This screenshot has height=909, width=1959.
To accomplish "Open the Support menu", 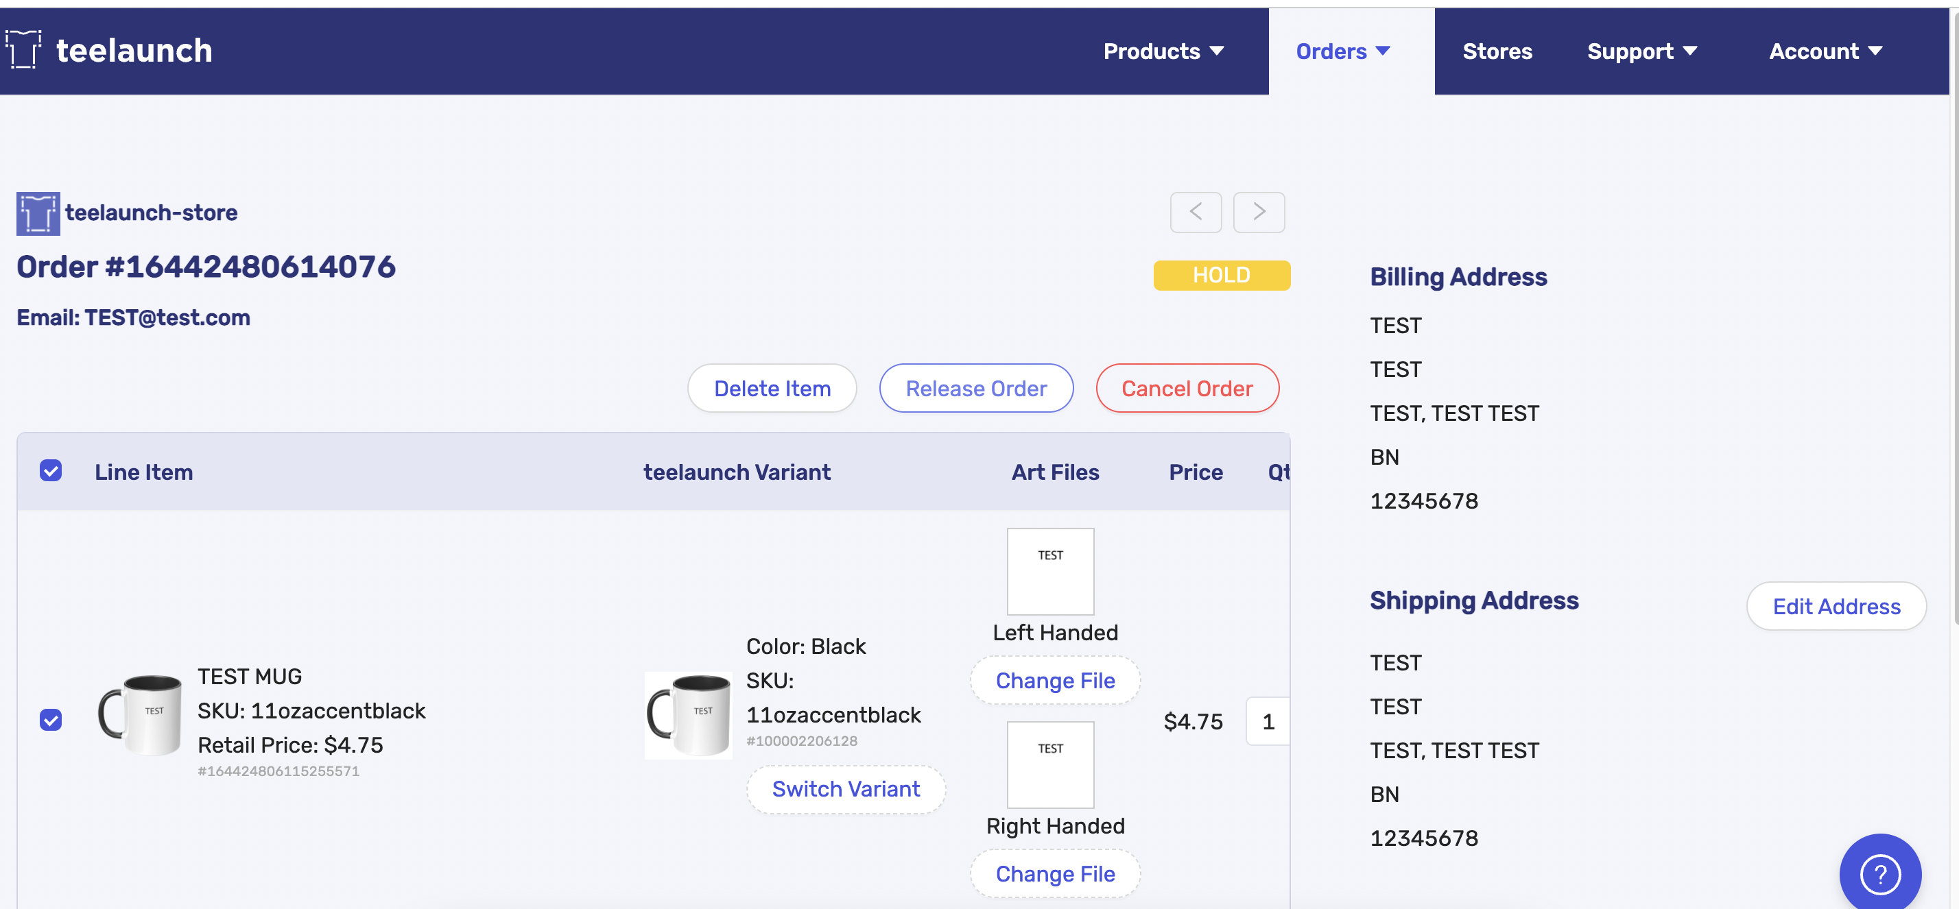I will click(x=1641, y=51).
